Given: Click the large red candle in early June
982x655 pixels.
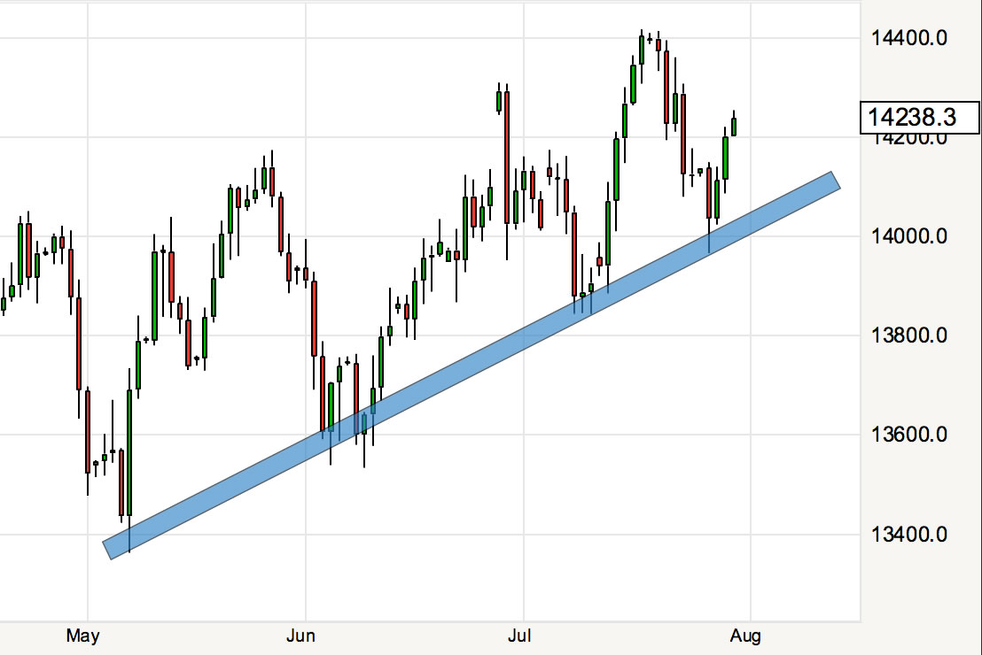Looking at the screenshot, I should coord(314,319).
